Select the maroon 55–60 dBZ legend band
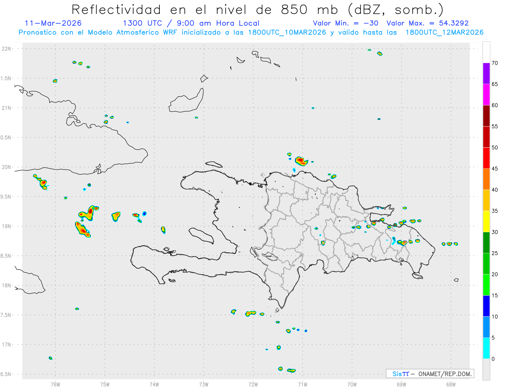 (486, 116)
